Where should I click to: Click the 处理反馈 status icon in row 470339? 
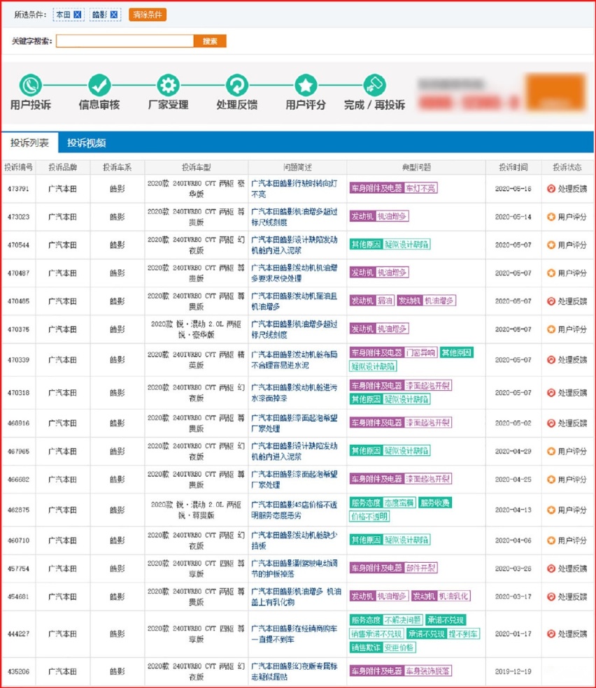click(x=551, y=360)
